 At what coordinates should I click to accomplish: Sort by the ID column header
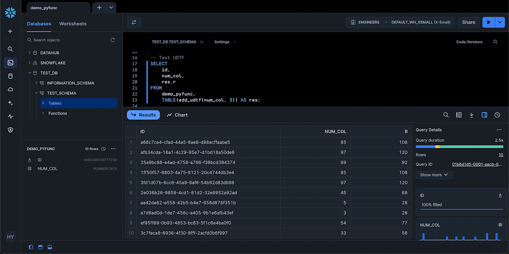208,132
